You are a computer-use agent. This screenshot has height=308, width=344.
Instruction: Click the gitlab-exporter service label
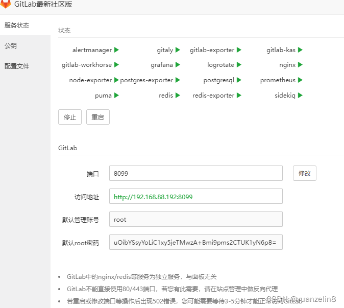(x=212, y=50)
